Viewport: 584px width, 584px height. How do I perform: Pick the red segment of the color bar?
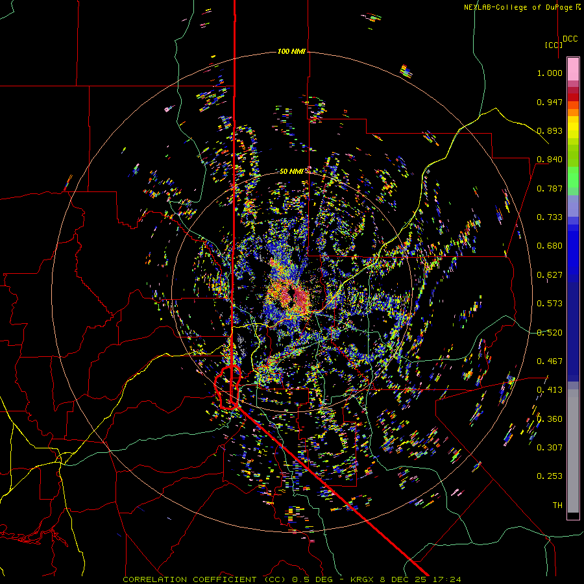[573, 97]
